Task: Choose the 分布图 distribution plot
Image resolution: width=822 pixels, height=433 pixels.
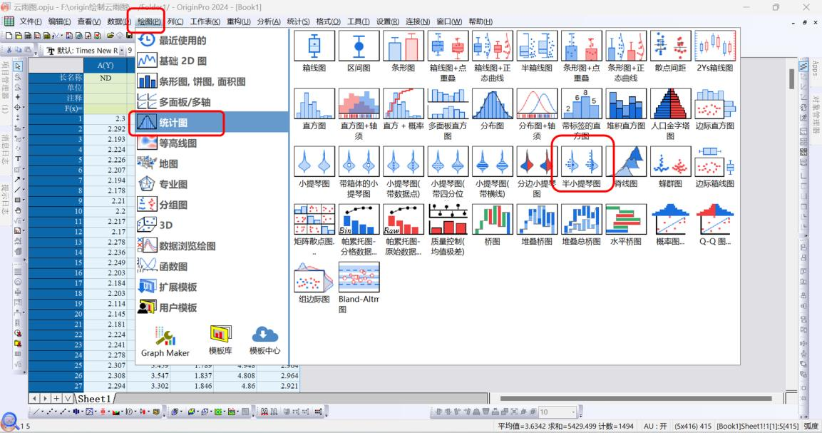Action: coord(492,109)
